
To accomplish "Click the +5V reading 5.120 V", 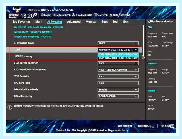I will [165, 100].
